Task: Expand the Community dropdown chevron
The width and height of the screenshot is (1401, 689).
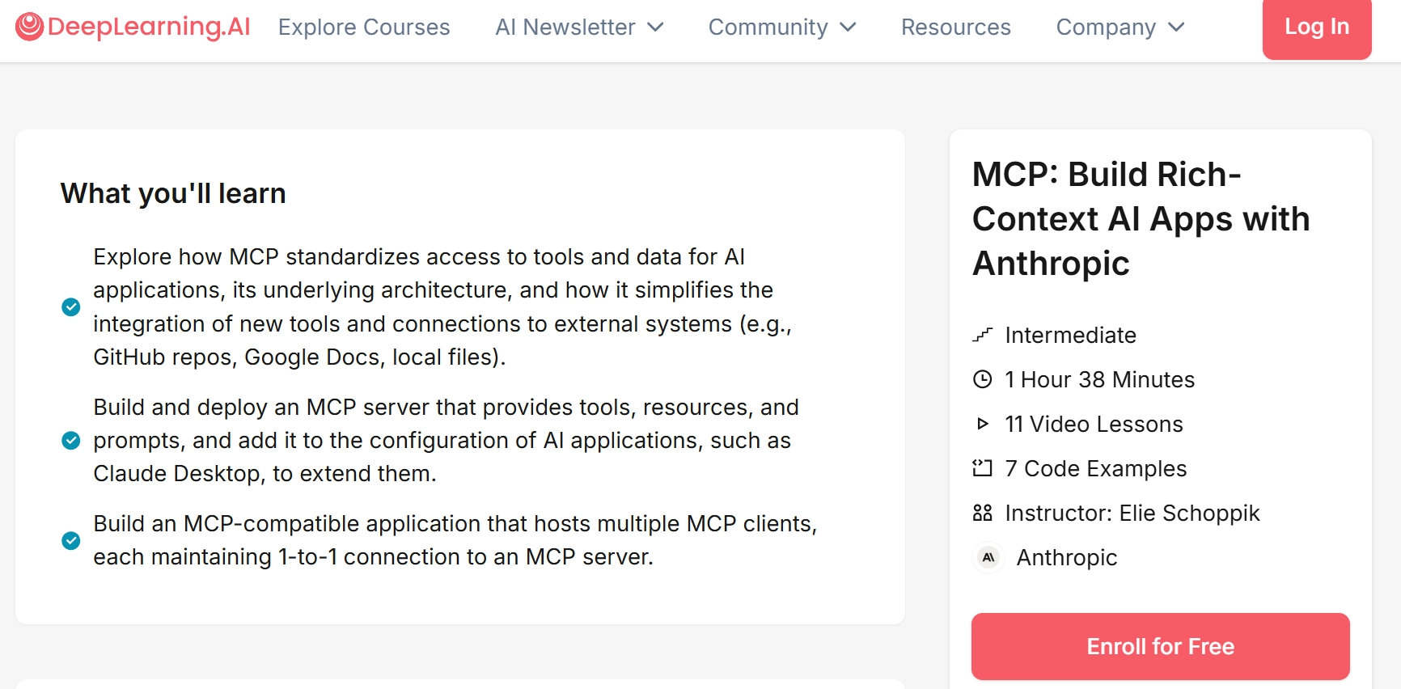Action: (848, 27)
